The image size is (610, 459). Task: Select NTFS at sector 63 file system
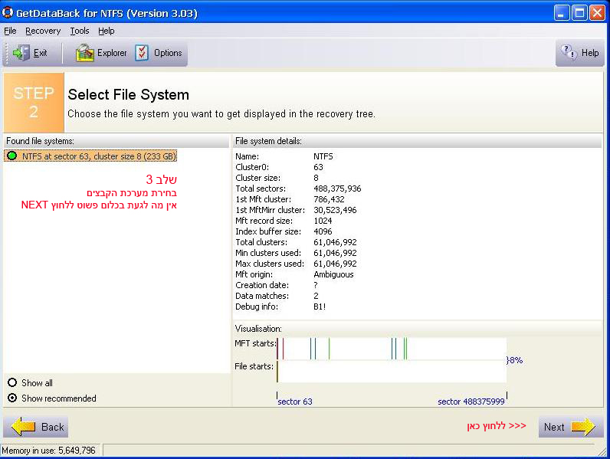(x=90, y=156)
